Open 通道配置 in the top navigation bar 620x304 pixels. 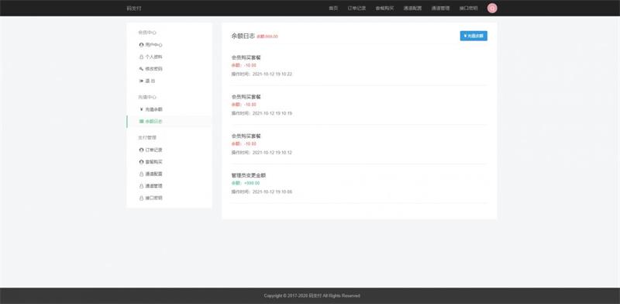pyautogui.click(x=412, y=9)
